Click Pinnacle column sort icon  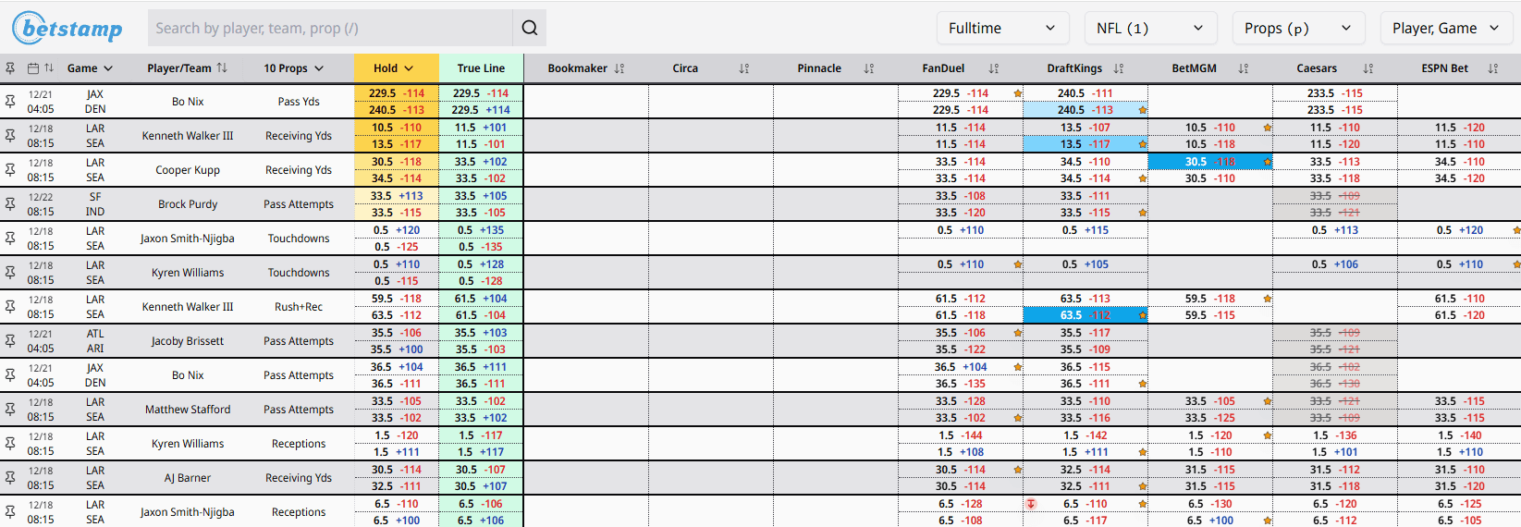(x=869, y=68)
